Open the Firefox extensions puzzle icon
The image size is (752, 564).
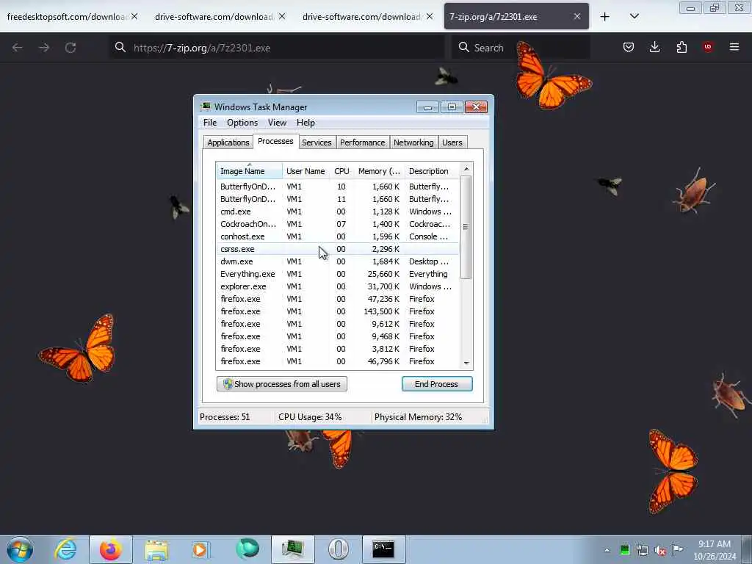tap(681, 47)
